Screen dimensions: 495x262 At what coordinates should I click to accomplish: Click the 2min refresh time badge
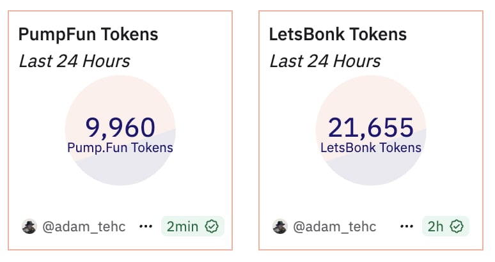pyautogui.click(x=183, y=227)
